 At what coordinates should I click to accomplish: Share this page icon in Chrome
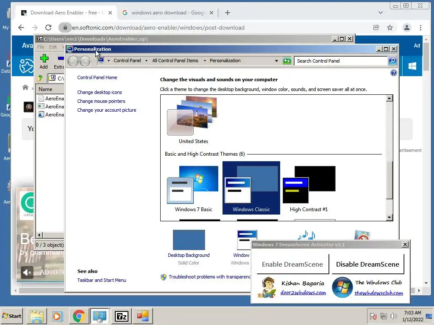click(376, 28)
